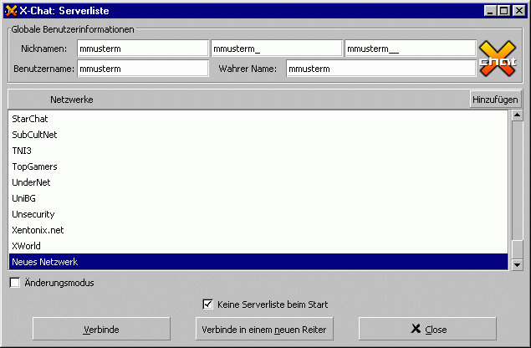The height and width of the screenshot is (348, 531).
Task: Minimize the Serverliste window
Action: click(x=490, y=11)
